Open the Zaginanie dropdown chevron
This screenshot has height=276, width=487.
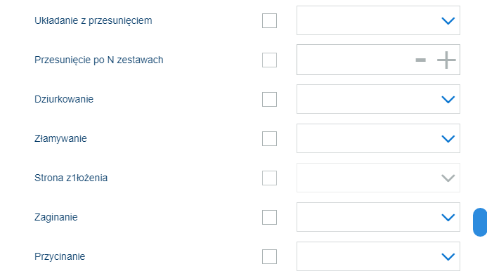(448, 217)
